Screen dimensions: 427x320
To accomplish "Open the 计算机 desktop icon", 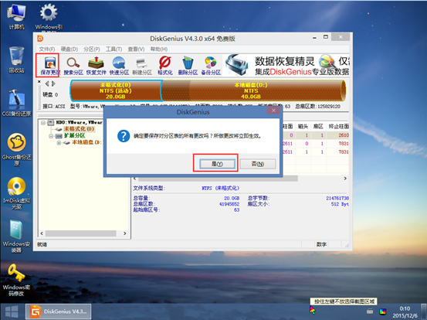I will tap(16, 17).
